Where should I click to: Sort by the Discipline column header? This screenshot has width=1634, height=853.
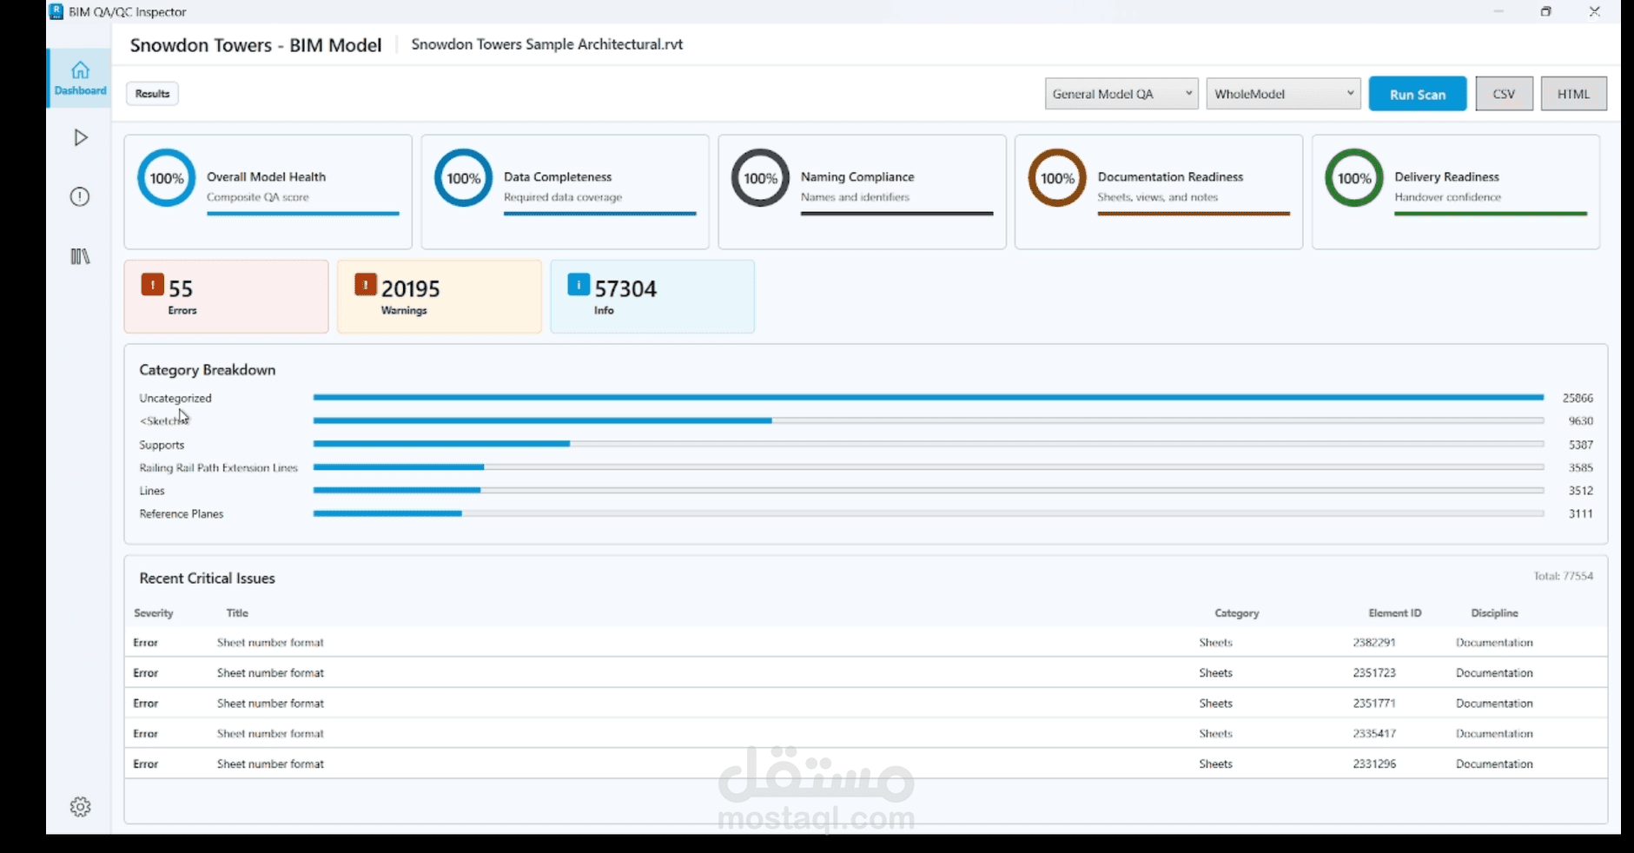(1494, 613)
